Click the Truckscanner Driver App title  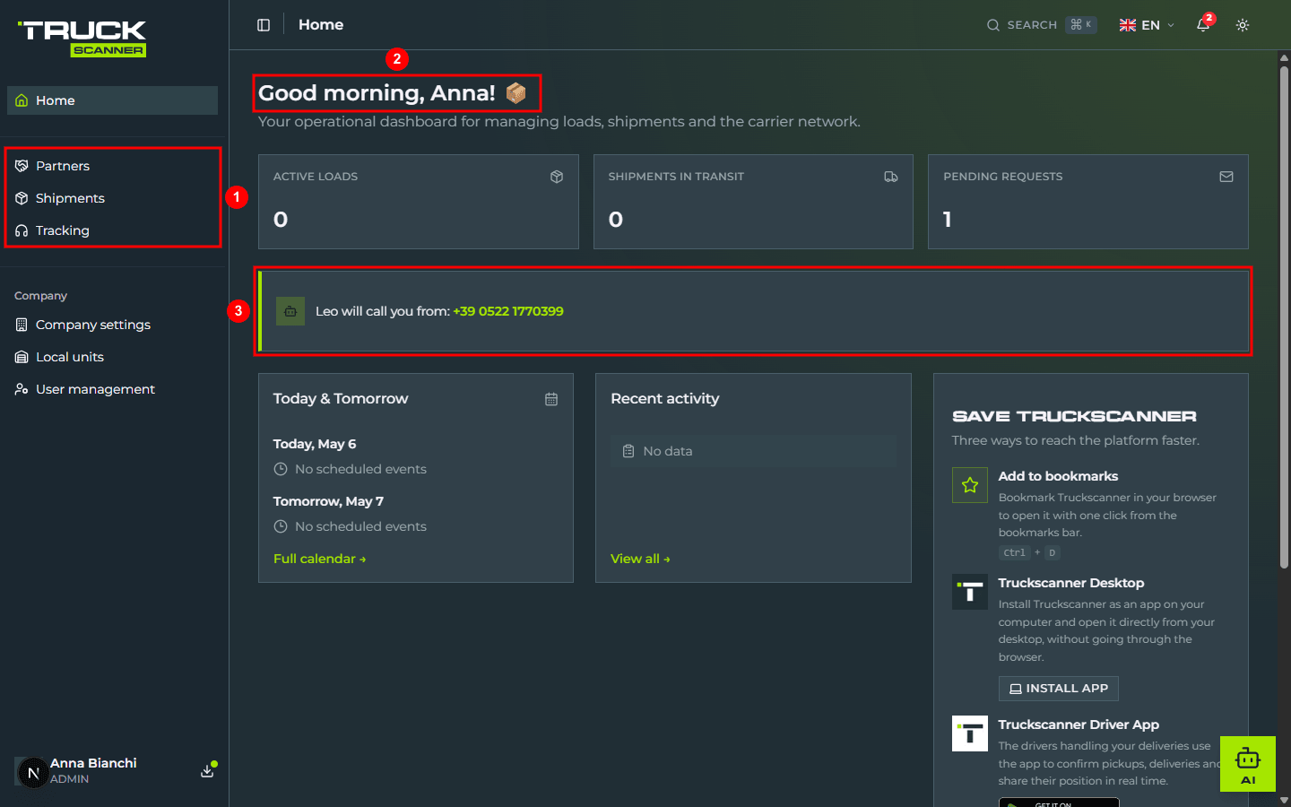click(1079, 725)
